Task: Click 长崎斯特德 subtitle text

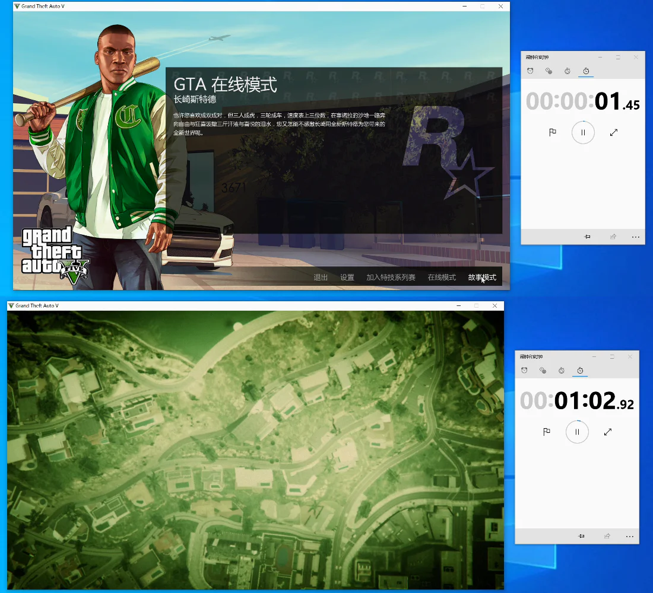Action: [x=195, y=100]
